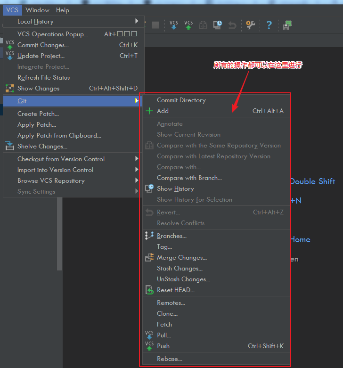The width and height of the screenshot is (343, 368).
Task: Click the VCS update project toolbar icon
Action: point(174,25)
